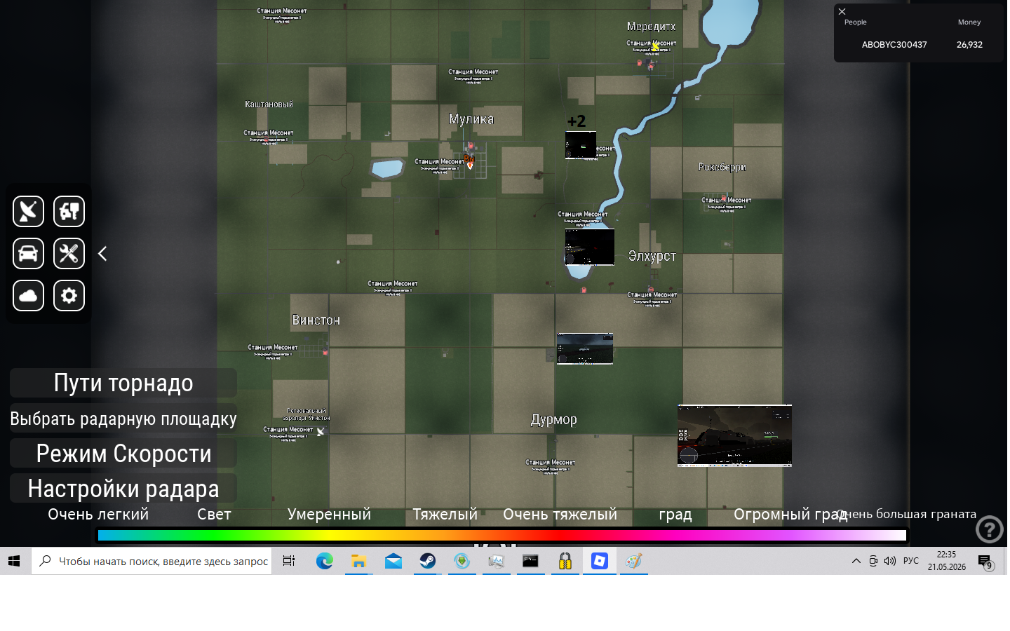Open the car vehicle menu icon
This screenshot has height=631, width=1010.
28,253
